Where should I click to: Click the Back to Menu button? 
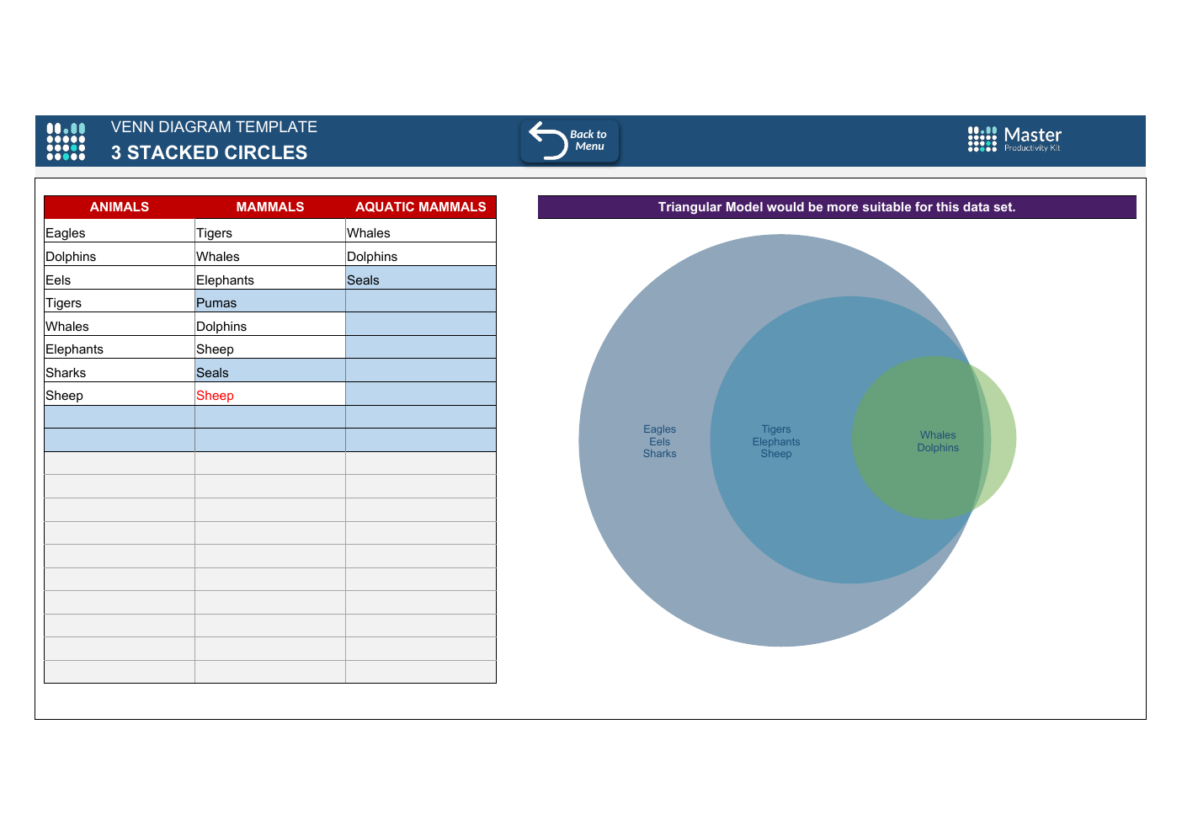[x=570, y=141]
